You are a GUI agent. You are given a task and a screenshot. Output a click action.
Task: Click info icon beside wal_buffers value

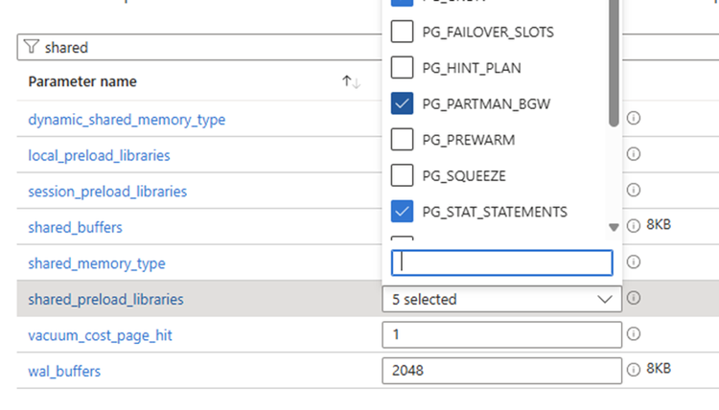(633, 370)
